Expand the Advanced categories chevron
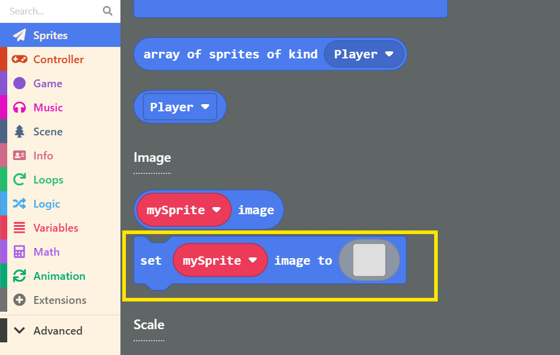560x355 pixels. (20, 330)
